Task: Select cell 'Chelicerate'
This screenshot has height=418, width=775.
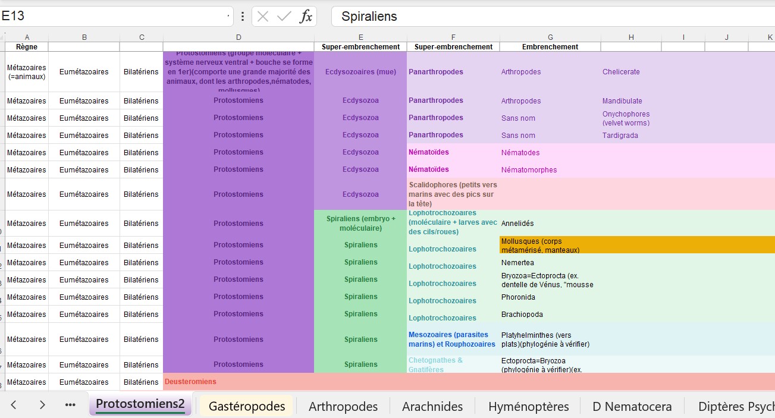Action: point(631,72)
